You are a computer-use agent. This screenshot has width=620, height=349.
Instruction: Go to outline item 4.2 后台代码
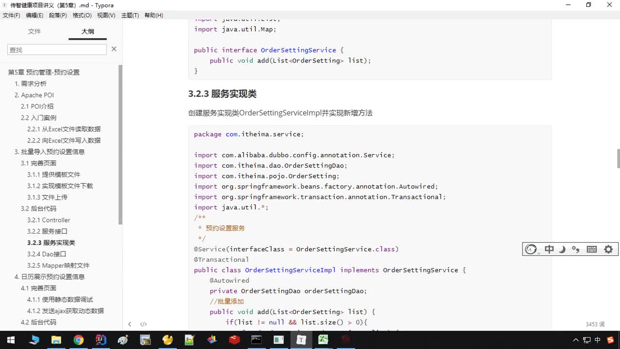tap(38, 322)
